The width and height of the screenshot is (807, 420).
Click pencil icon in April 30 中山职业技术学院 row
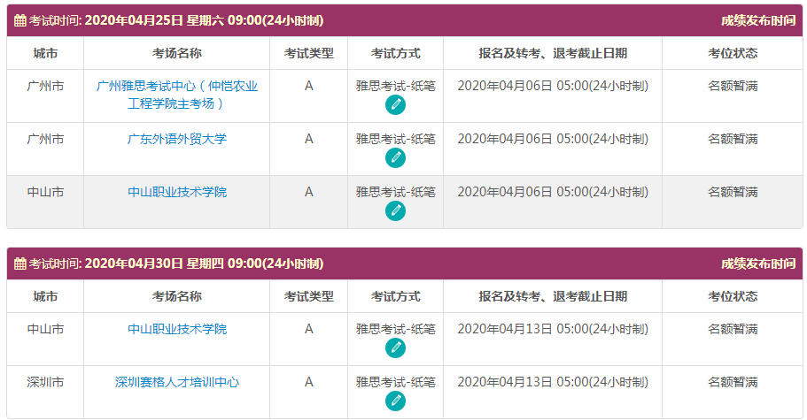point(395,347)
